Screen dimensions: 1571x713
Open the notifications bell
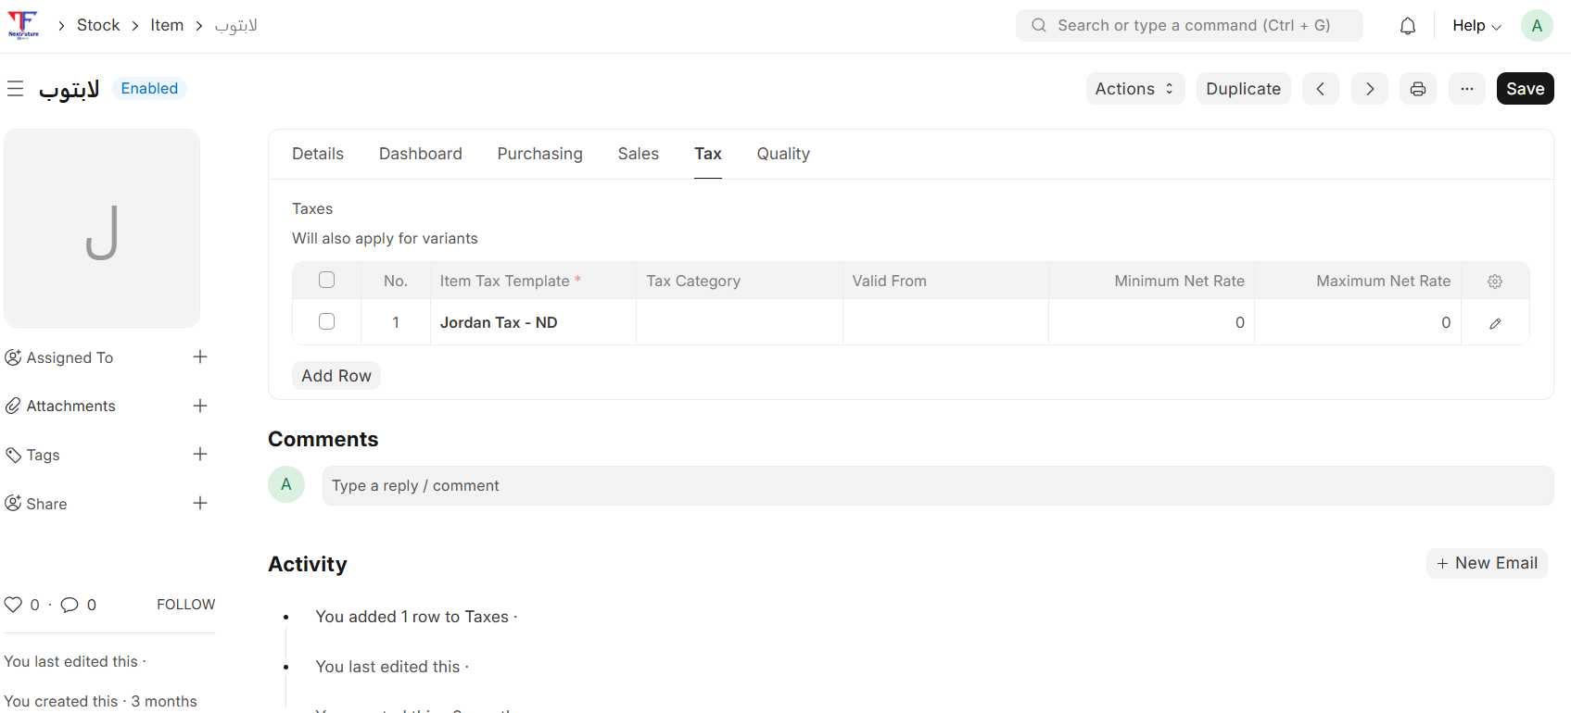1407,26
